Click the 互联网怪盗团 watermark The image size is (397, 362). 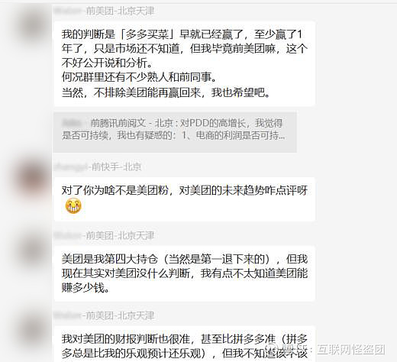(x=351, y=349)
